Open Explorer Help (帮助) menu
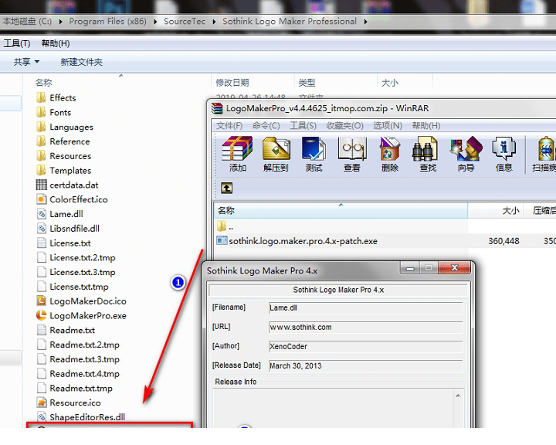This screenshot has height=445, width=556. (x=56, y=43)
